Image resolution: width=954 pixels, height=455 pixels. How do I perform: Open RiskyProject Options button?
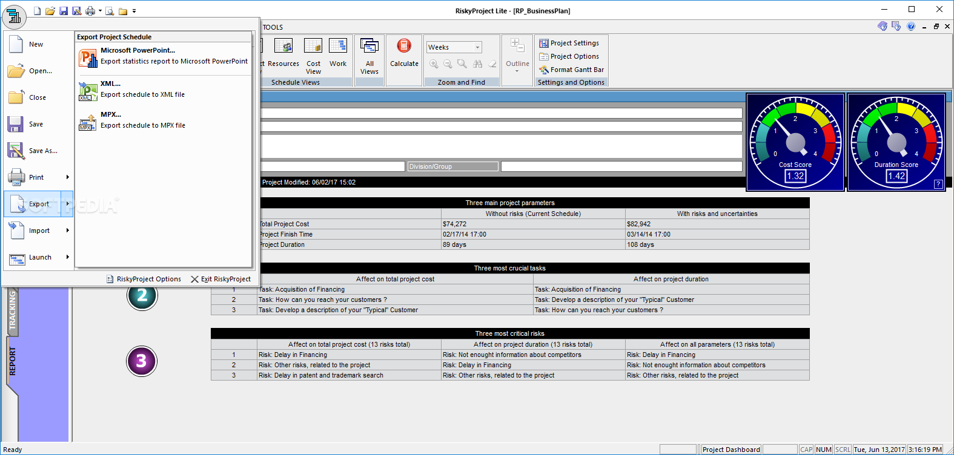144,279
